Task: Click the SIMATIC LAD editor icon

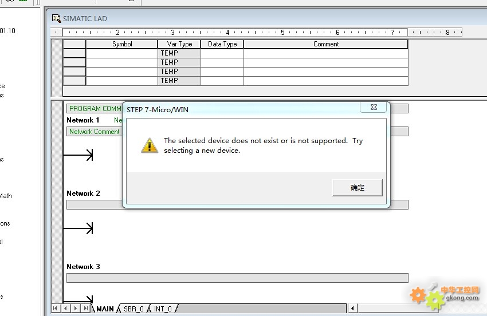Action: 56,19
